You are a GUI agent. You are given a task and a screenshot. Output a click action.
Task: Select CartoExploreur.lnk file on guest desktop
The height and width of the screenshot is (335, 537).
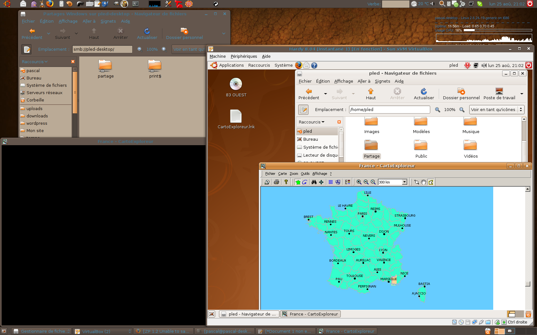[x=236, y=119]
